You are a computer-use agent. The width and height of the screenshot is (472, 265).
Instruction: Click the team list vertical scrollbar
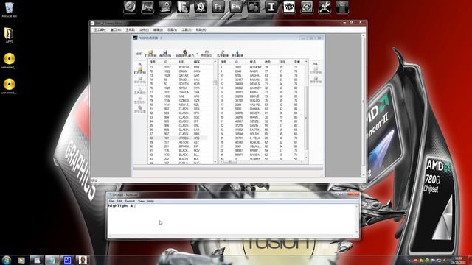pyautogui.click(x=215, y=112)
